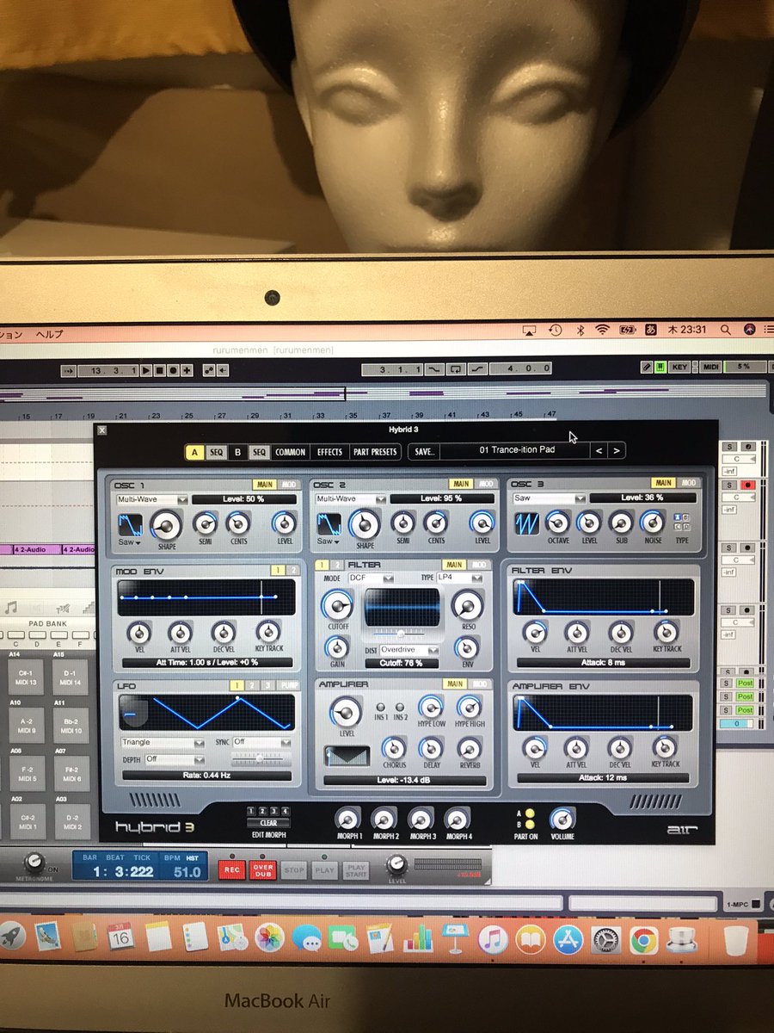Switch to Part B tab
The image size is (774, 1033).
[x=238, y=452]
